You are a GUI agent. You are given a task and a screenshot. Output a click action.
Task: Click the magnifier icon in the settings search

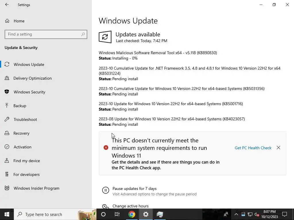click(x=83, y=34)
